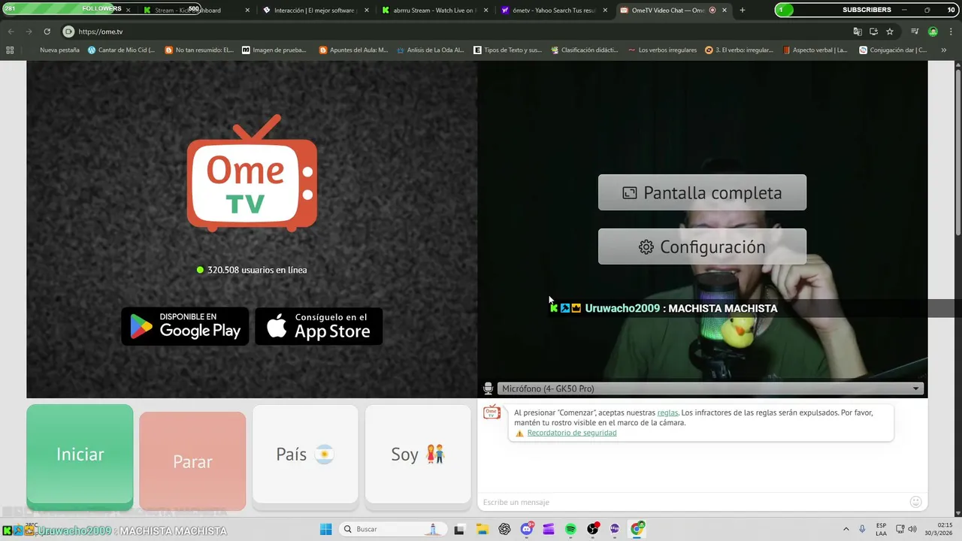Expand the Micrófono device dropdown
962x541 pixels.
[x=709, y=388]
